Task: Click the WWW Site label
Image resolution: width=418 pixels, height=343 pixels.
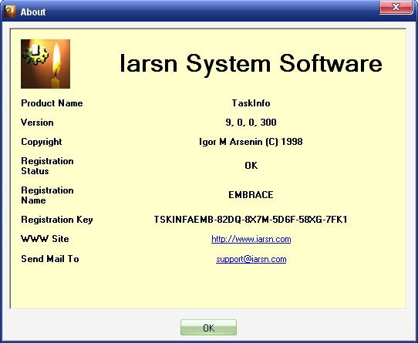Action: pyautogui.click(x=45, y=239)
